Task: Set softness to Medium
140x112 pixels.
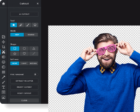Action: click(33, 63)
